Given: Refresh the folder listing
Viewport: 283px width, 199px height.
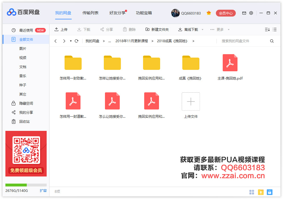Looking at the screenshot, I should [77, 41].
